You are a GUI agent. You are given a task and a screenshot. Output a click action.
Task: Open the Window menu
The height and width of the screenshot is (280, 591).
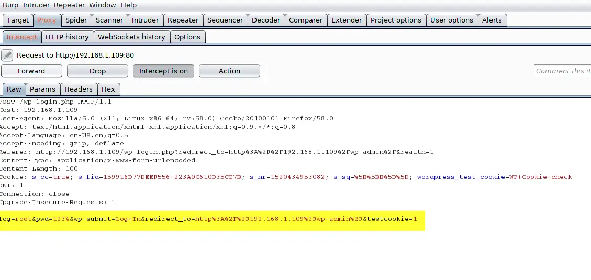103,5
